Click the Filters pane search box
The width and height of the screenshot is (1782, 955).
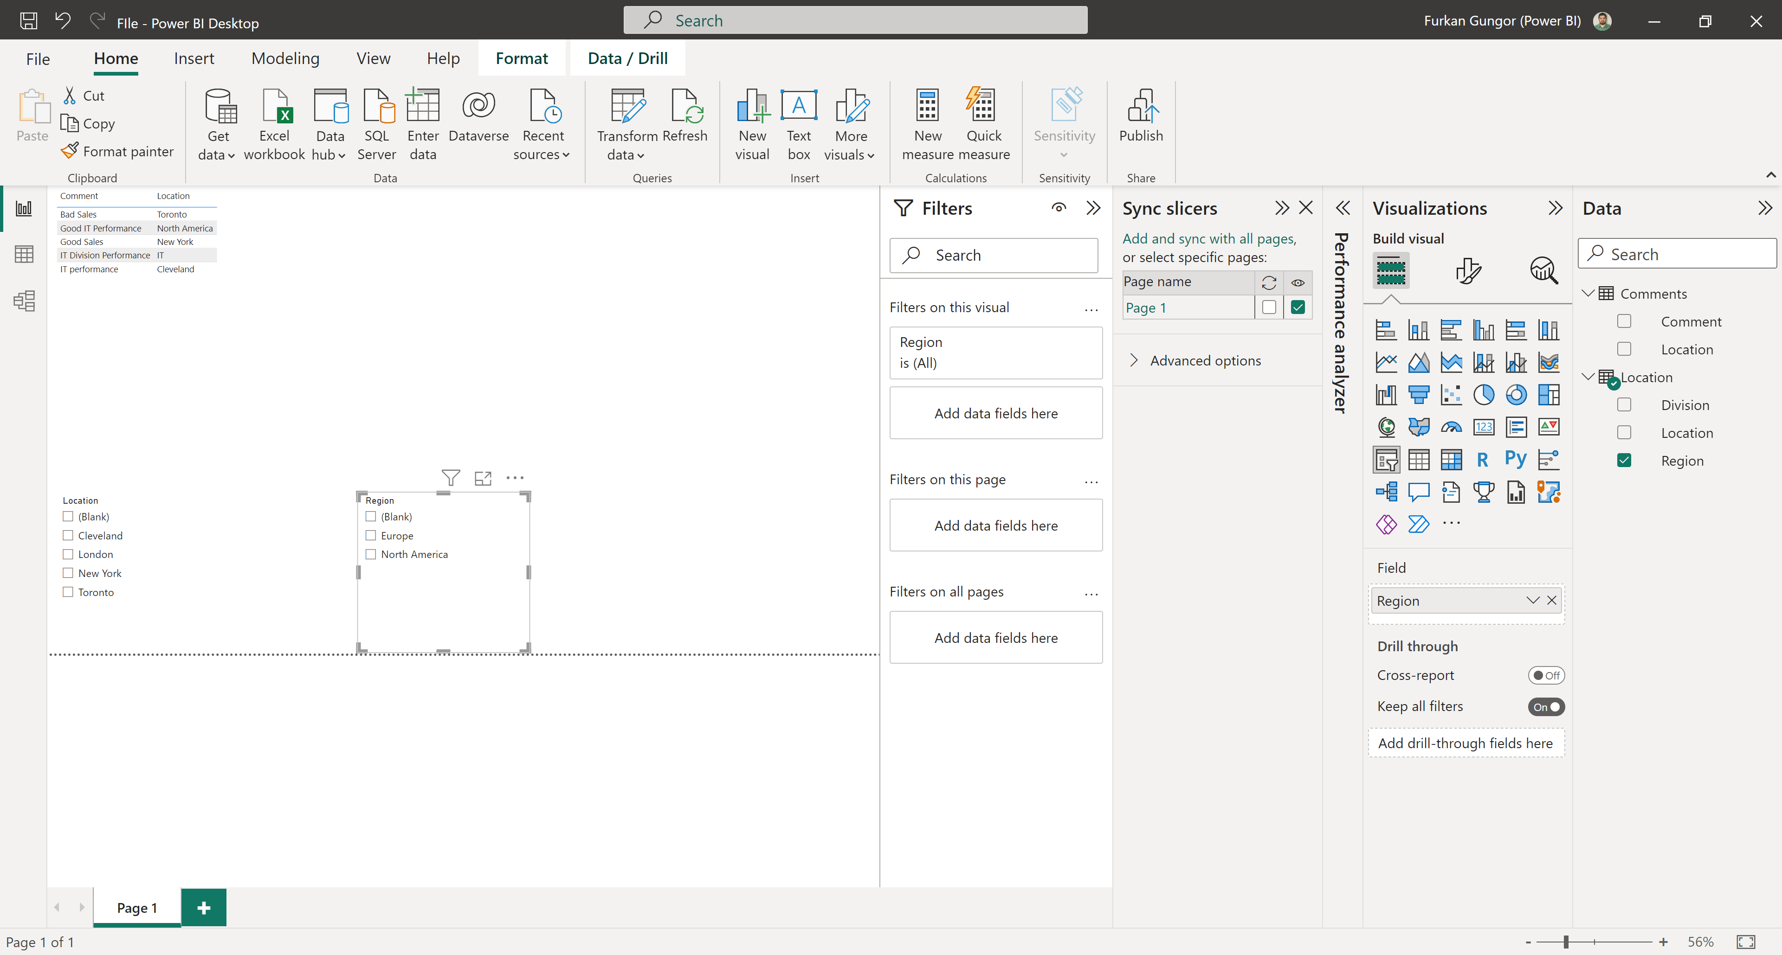[994, 255]
